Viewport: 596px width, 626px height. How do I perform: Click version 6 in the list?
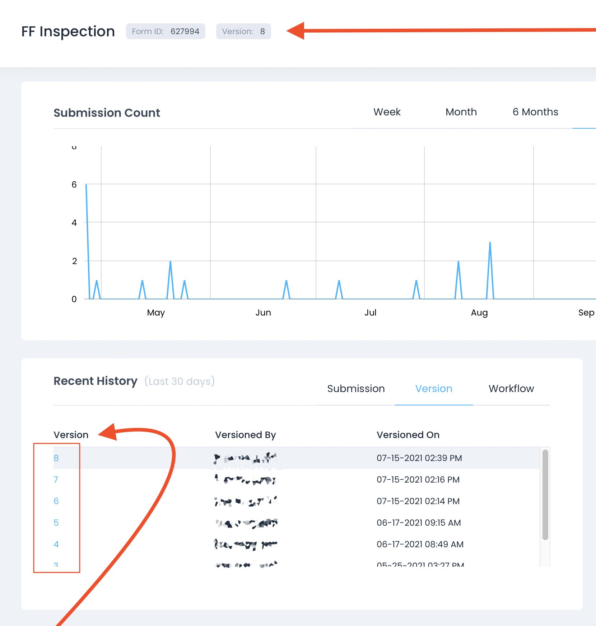56,501
